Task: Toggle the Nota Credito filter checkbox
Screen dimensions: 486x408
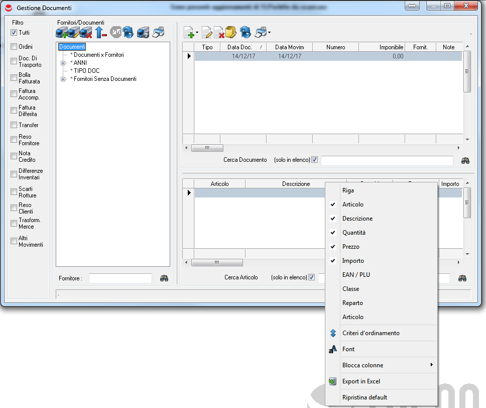Action: pos(14,156)
